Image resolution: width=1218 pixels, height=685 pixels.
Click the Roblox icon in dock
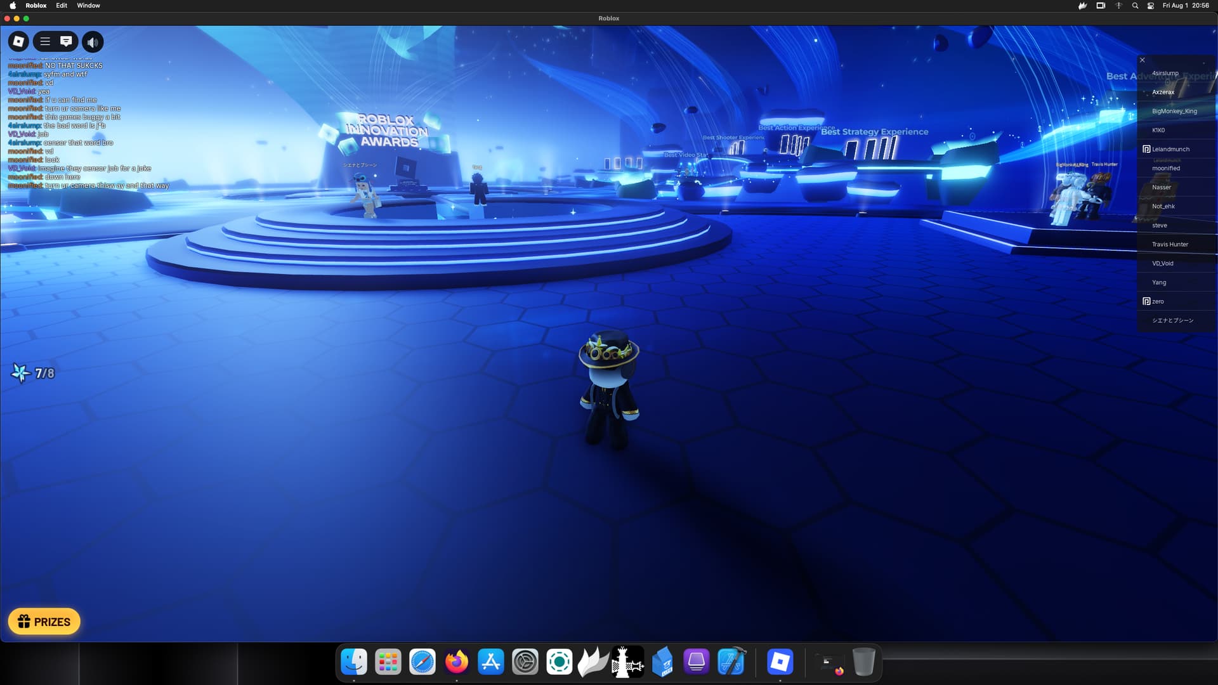[780, 662]
